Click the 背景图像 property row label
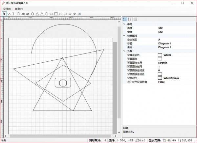Image resolution: width=197 pixels, height=143 pixels. (x=132, y=59)
